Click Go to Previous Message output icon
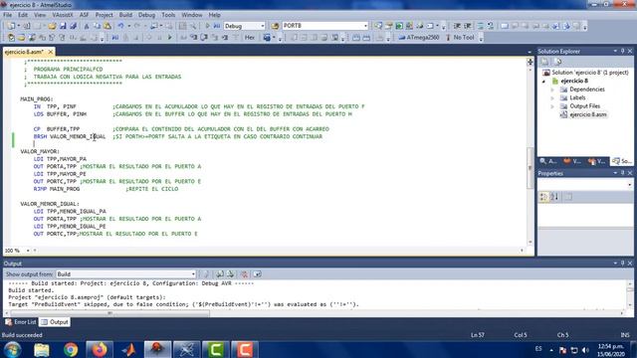 click(220, 274)
